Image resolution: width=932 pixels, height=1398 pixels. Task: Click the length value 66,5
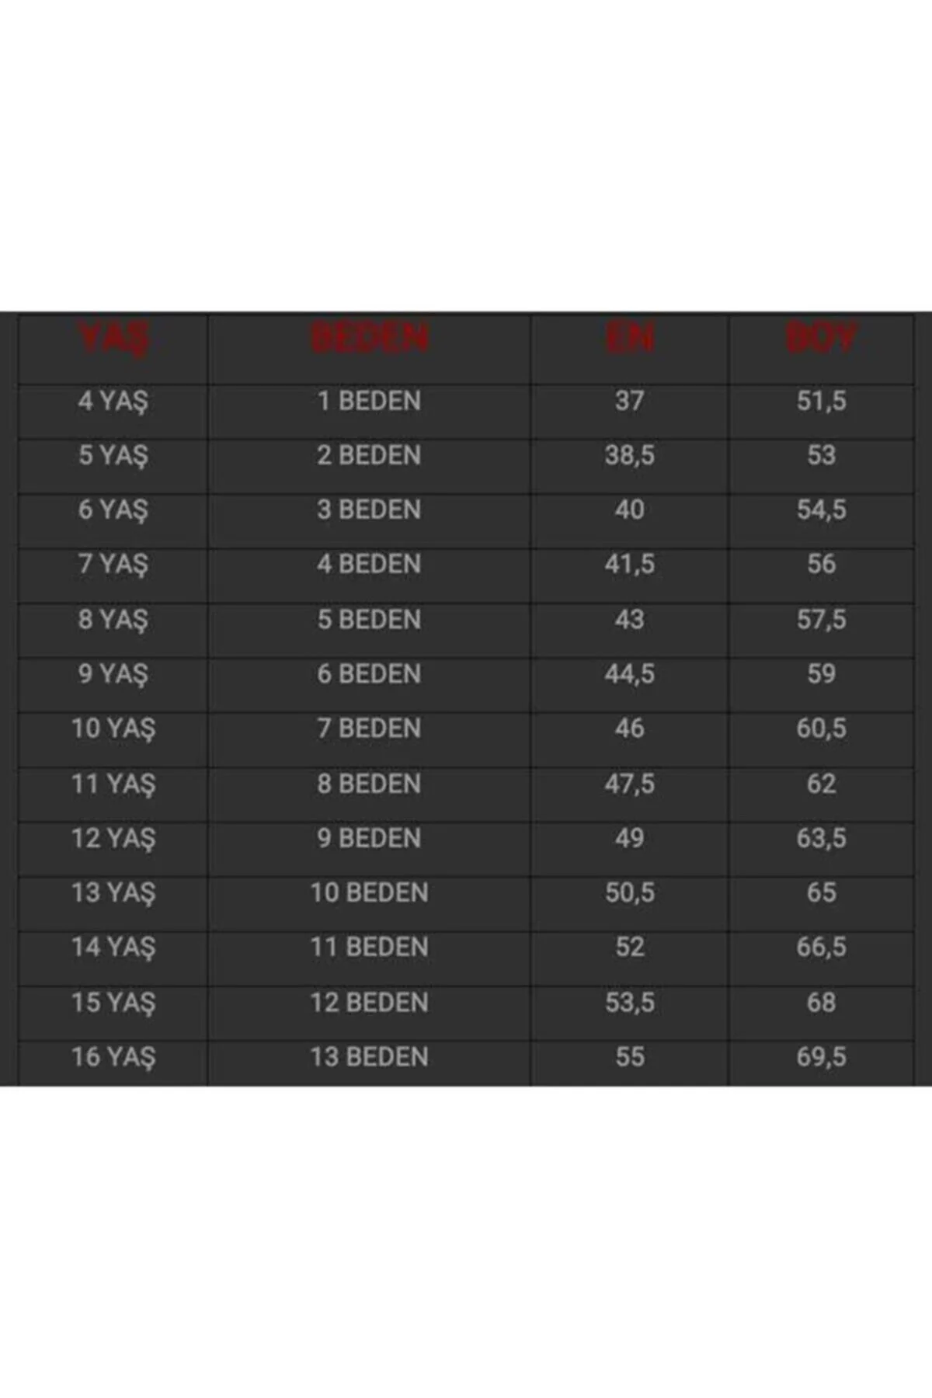tap(821, 948)
